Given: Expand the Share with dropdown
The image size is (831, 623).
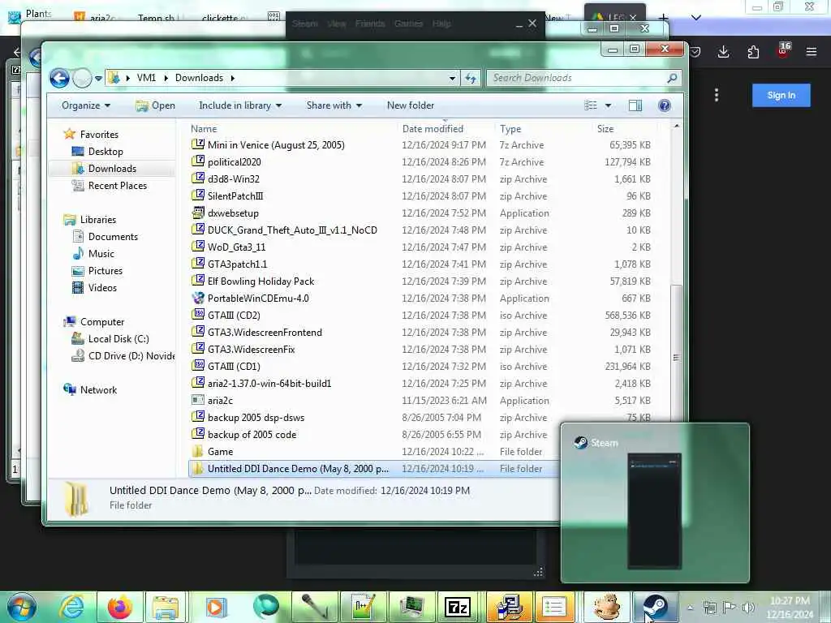Looking at the screenshot, I should click(x=334, y=105).
